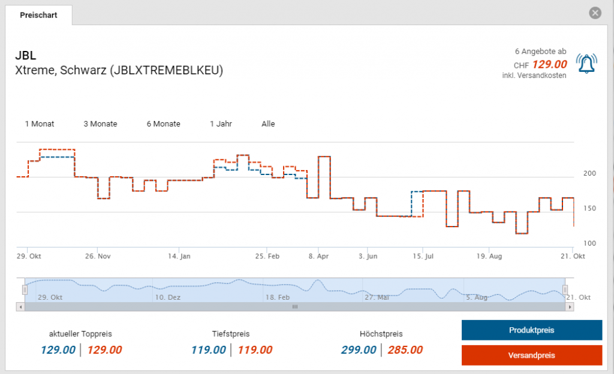The width and height of the screenshot is (614, 374).
Task: Click the left navigator range handle
Action: coord(25,290)
